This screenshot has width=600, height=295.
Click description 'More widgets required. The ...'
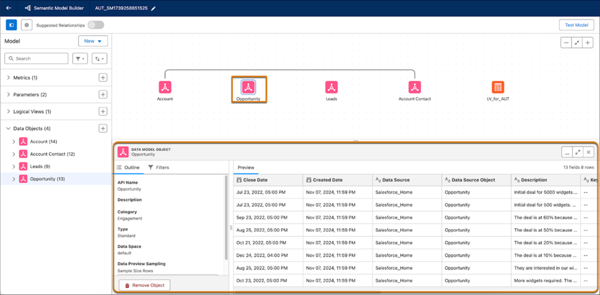click(x=546, y=280)
